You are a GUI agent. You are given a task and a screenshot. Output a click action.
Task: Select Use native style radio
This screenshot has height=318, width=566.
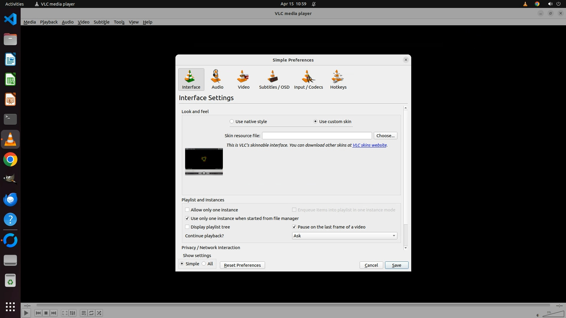coord(232,122)
